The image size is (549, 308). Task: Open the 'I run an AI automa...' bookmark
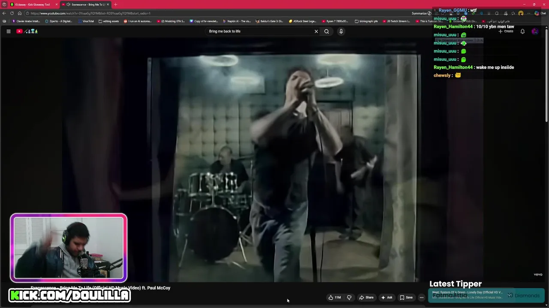pyautogui.click(x=137, y=21)
